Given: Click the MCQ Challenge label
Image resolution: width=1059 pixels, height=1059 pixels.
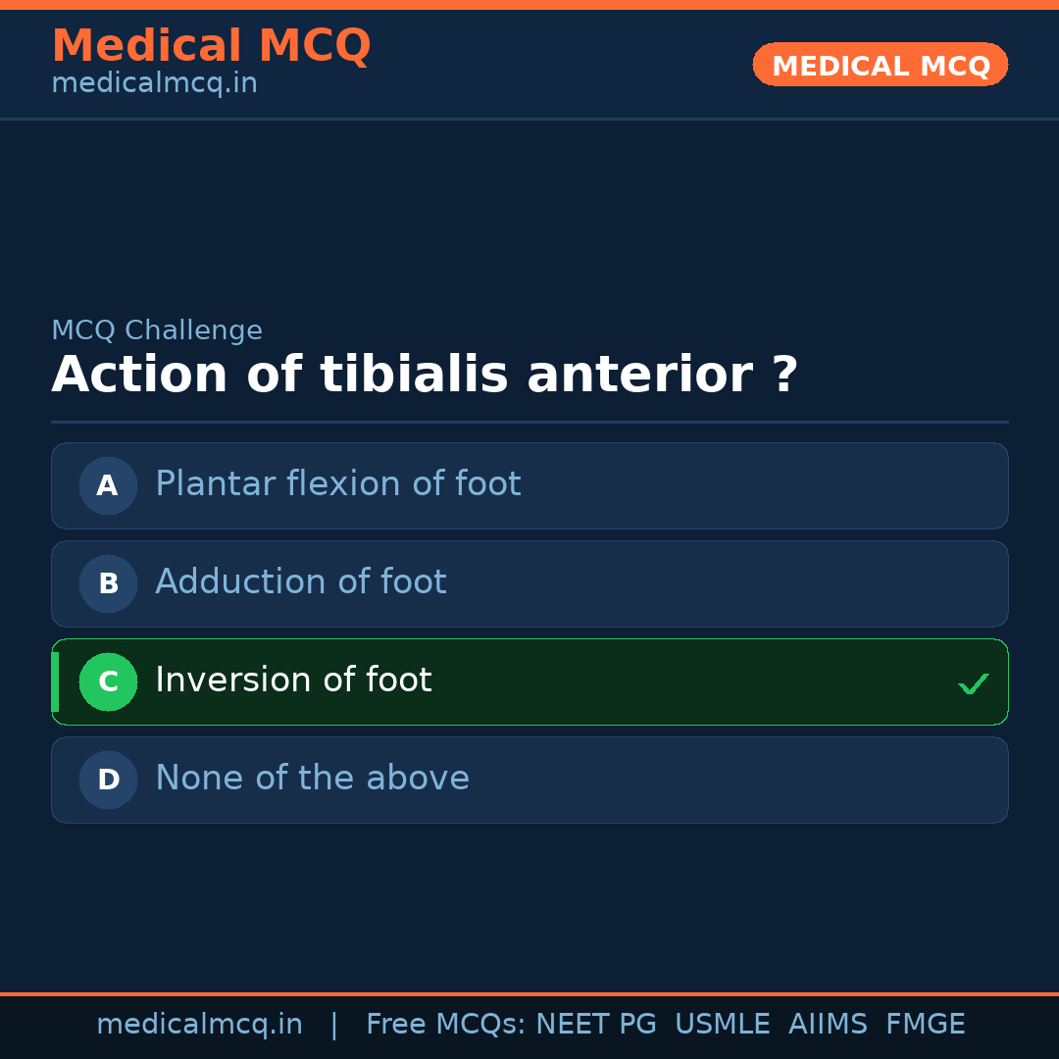Looking at the screenshot, I should [x=157, y=330].
